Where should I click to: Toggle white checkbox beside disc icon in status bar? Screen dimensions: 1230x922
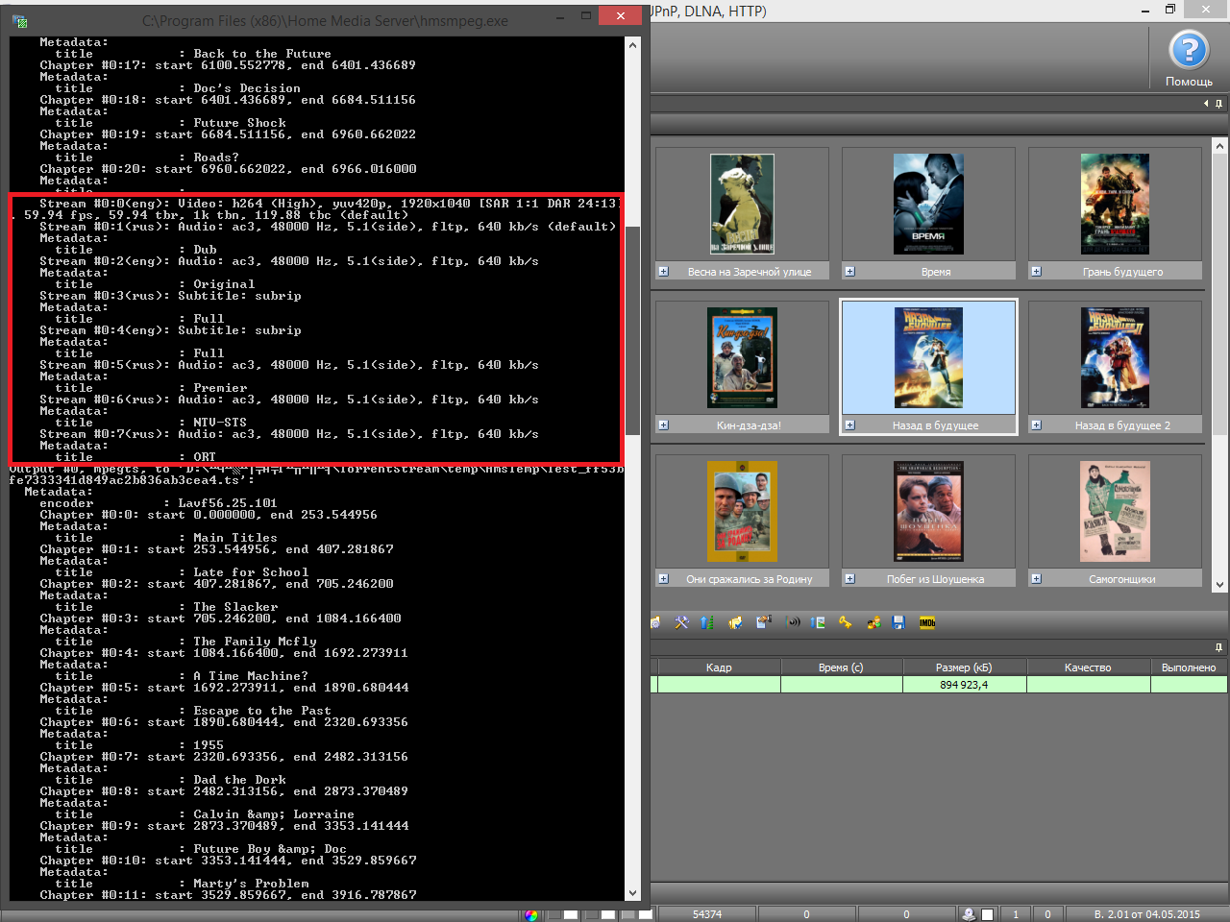[x=987, y=914]
